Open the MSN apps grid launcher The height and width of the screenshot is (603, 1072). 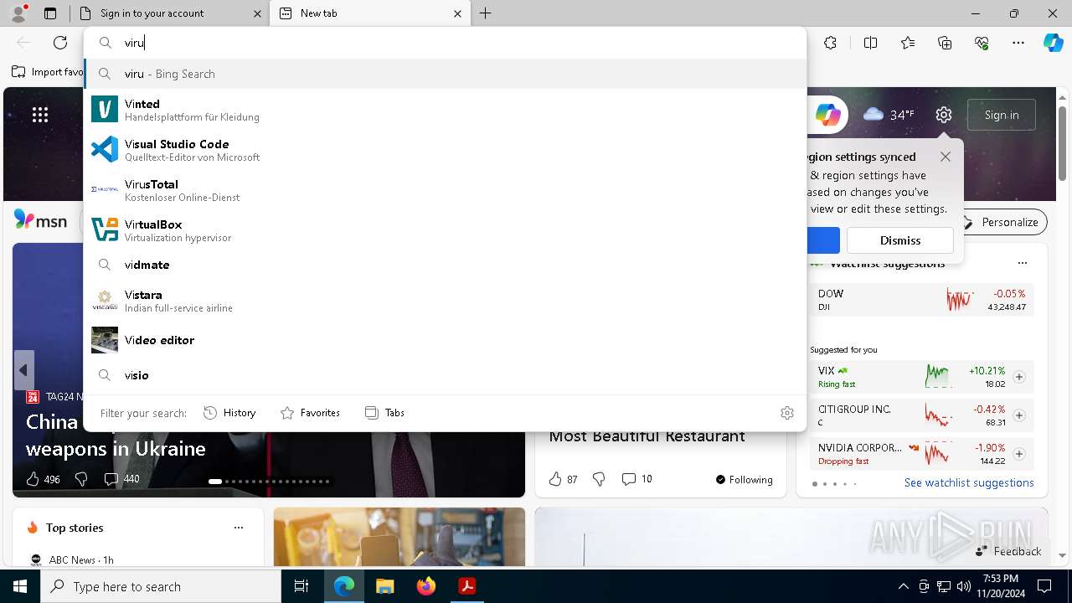coord(40,115)
